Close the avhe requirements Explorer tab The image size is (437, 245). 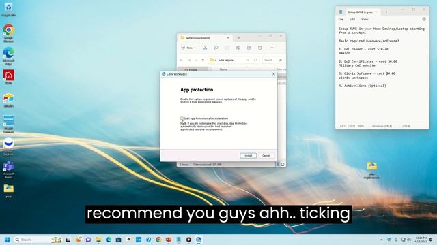pos(228,38)
